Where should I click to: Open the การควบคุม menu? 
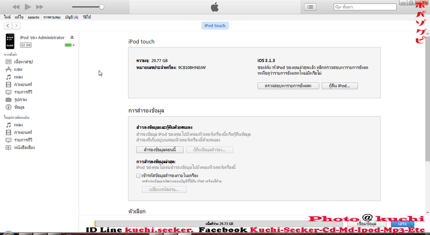(x=52, y=17)
